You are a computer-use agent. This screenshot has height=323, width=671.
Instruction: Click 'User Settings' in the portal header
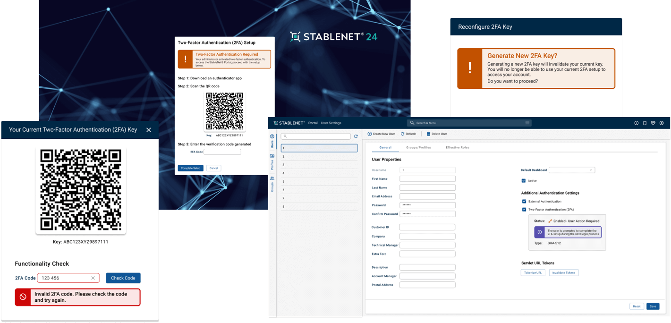pos(331,123)
